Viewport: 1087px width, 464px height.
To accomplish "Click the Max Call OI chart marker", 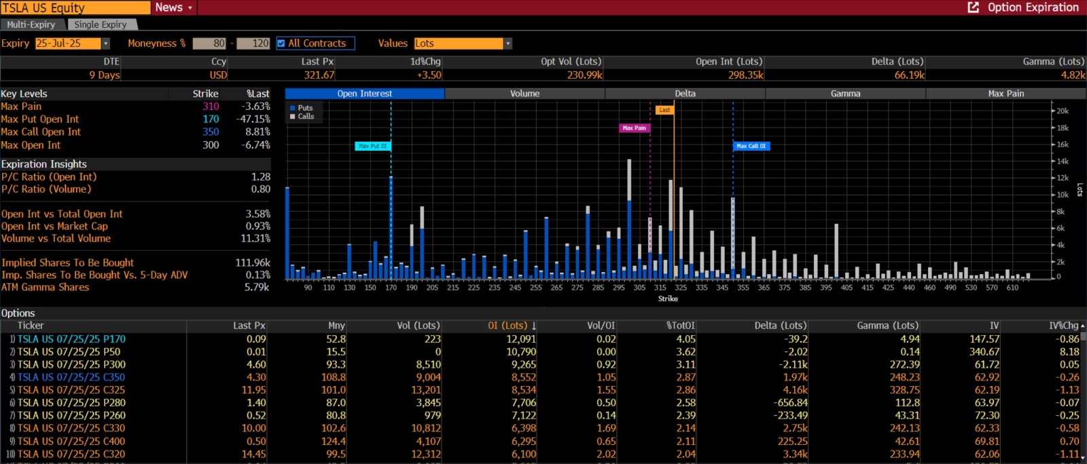I will click(751, 146).
